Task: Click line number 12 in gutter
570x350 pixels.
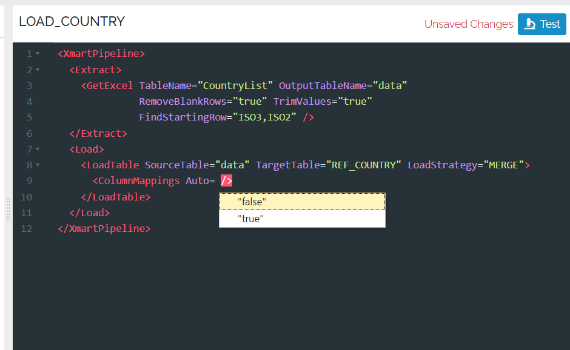Action: [27, 229]
